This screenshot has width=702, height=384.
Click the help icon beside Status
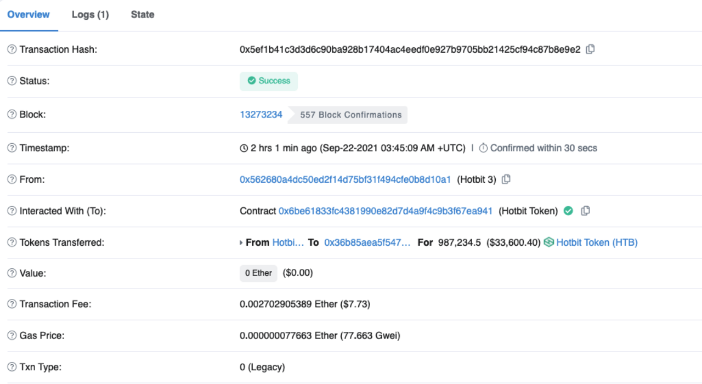tap(12, 81)
